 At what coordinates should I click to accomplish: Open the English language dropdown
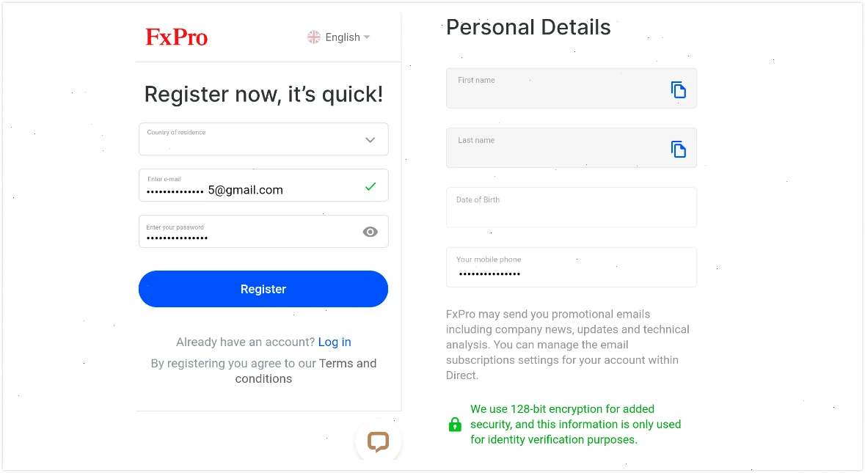point(342,37)
